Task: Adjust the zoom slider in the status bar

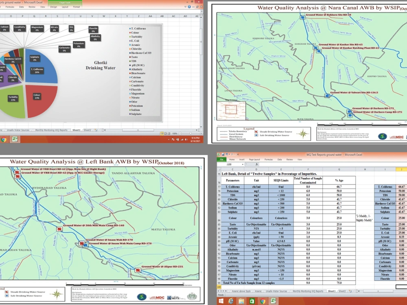Action: tap(191, 133)
